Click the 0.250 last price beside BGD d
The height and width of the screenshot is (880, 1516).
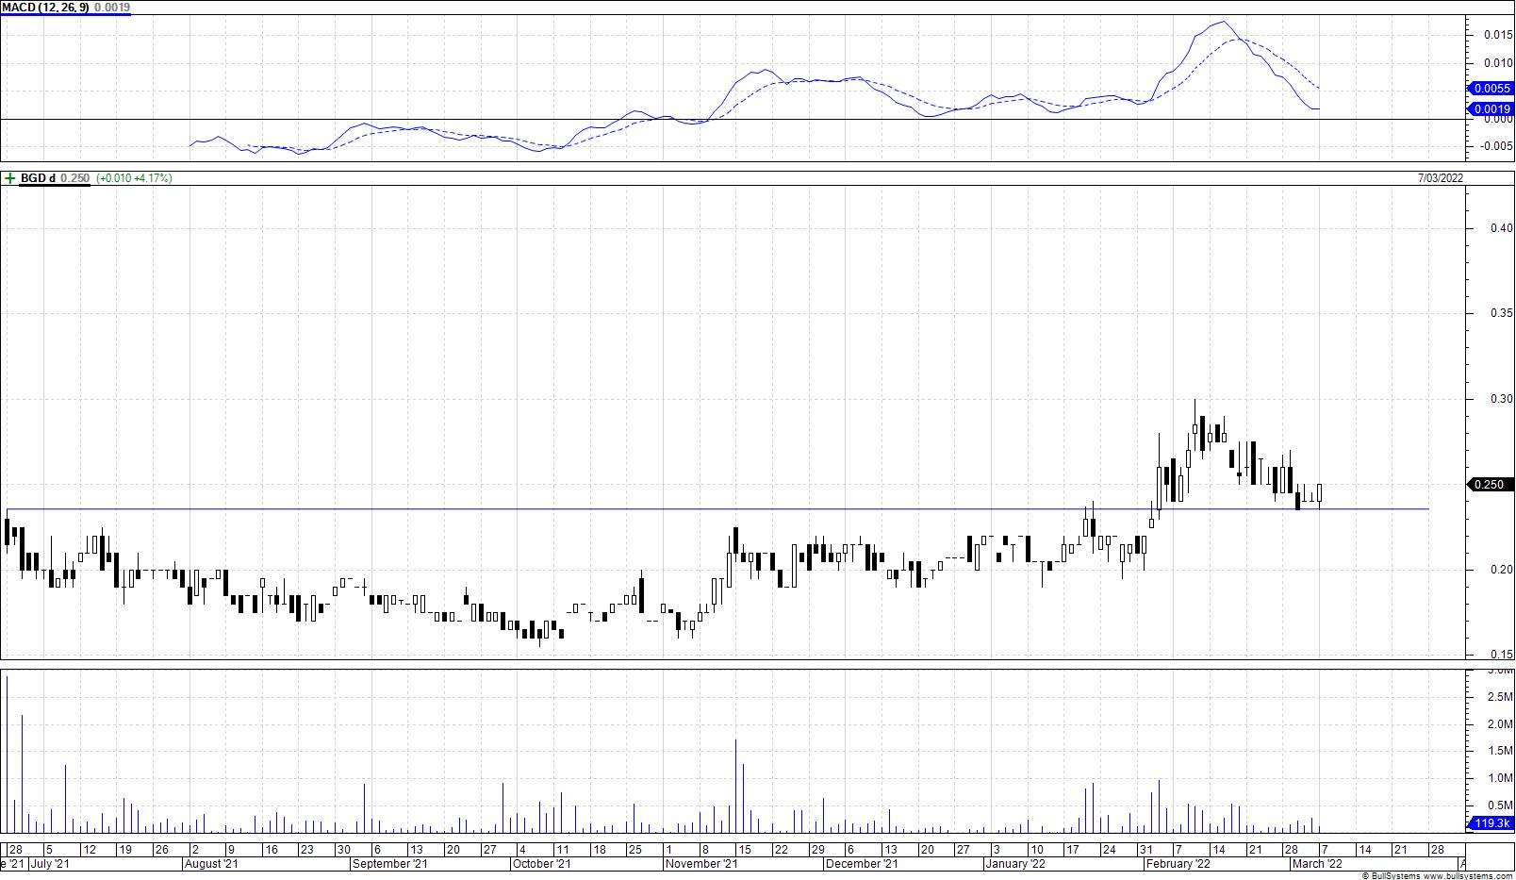click(x=75, y=178)
